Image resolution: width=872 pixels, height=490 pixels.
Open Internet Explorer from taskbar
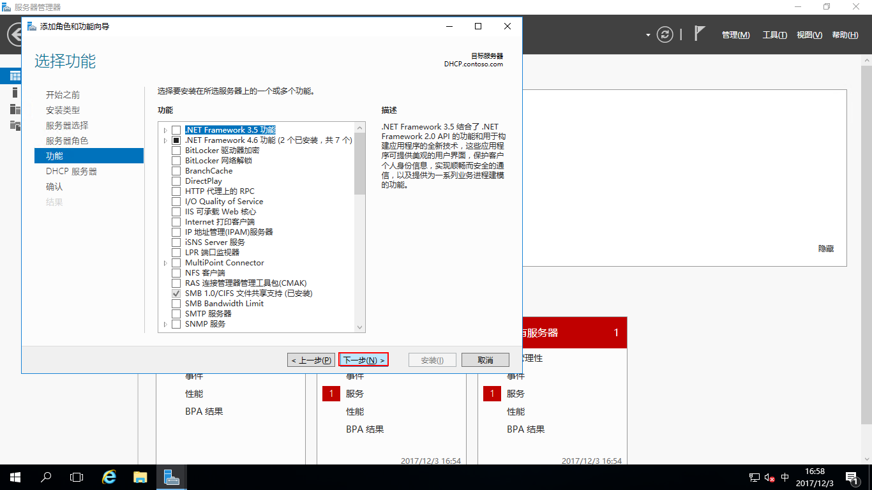[110, 477]
